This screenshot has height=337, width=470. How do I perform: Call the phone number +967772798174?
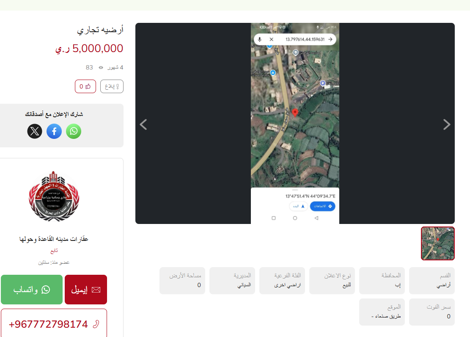54,324
